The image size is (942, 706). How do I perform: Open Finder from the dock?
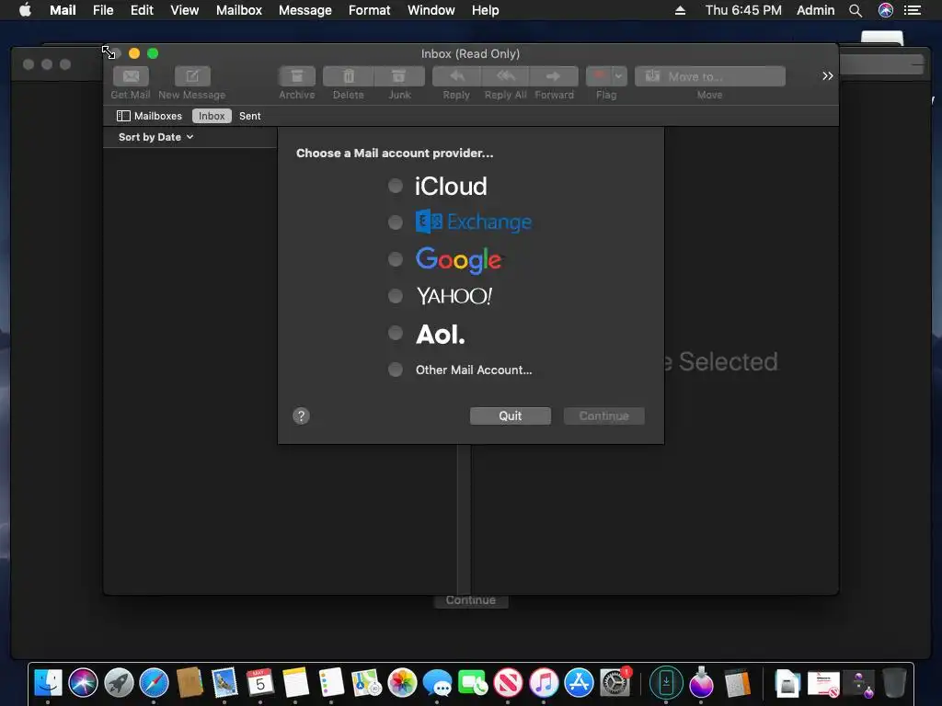(48, 683)
